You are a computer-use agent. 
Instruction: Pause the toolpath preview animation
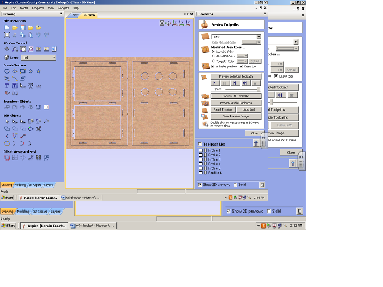click(225, 83)
